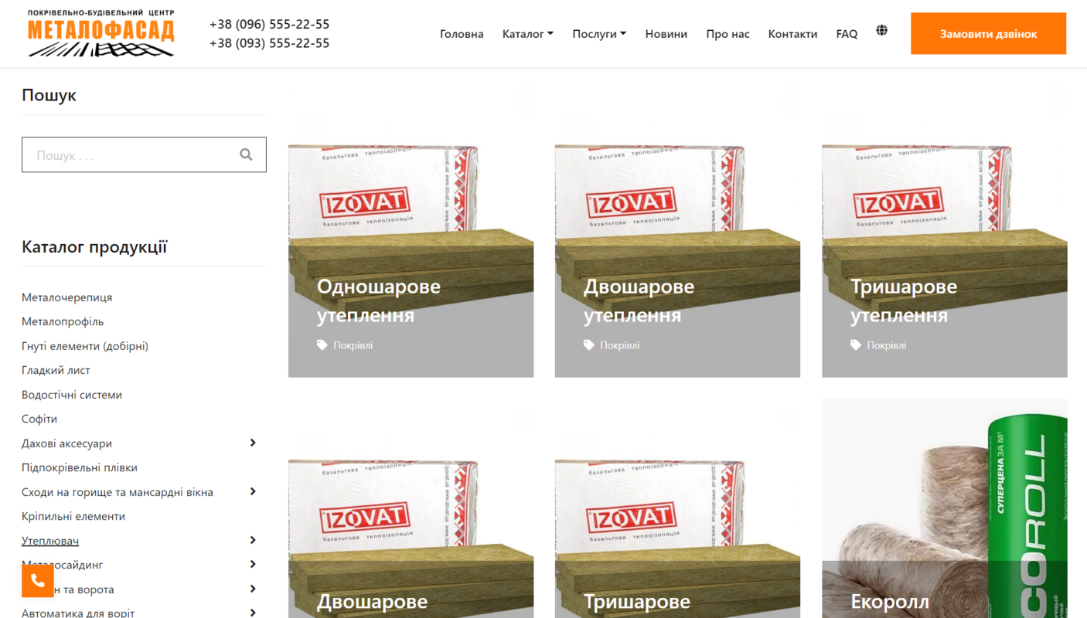Click tag icon on Одношарове утеплення card
This screenshot has width=1087, height=618.
(x=322, y=345)
